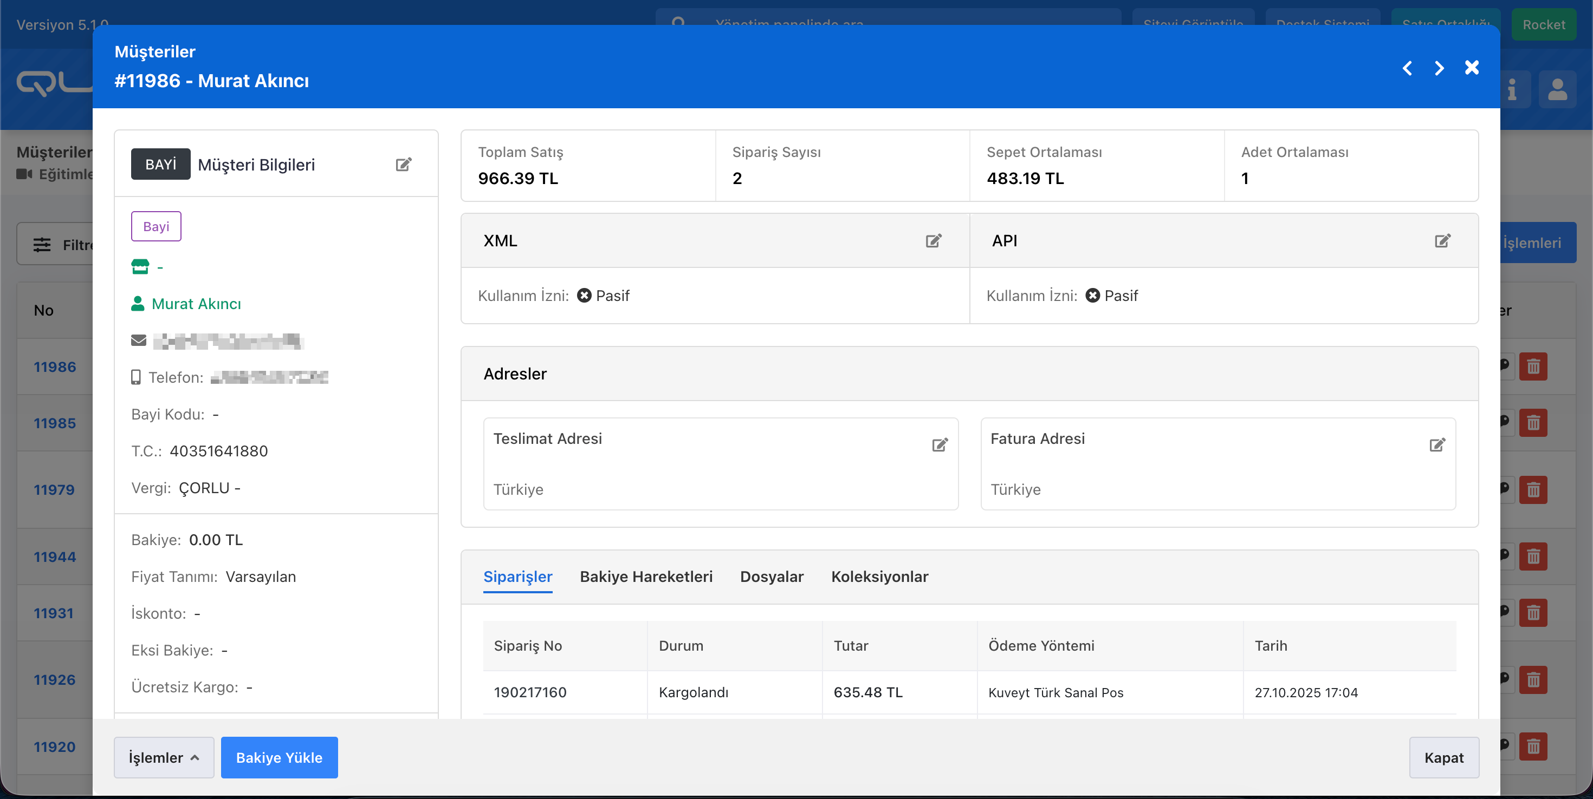Image resolution: width=1593 pixels, height=799 pixels.
Task: Edit the Teslimat Adresi address
Action: [940, 444]
